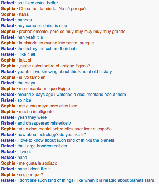Viewport: 159px width, 184px height.
Task: Select the "probablemente, pero es muy muy" message
Action: [72, 32]
